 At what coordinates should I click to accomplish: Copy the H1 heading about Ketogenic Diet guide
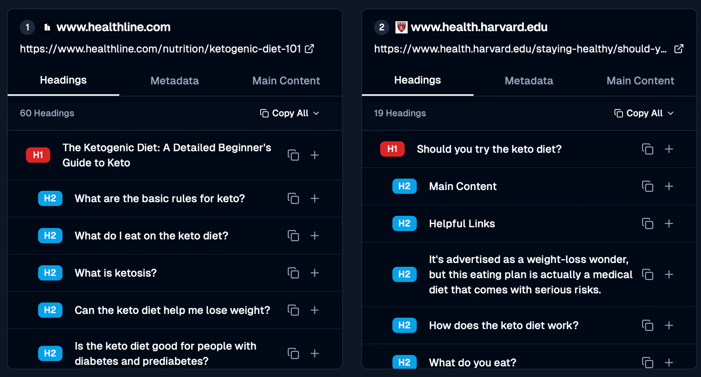click(x=293, y=155)
